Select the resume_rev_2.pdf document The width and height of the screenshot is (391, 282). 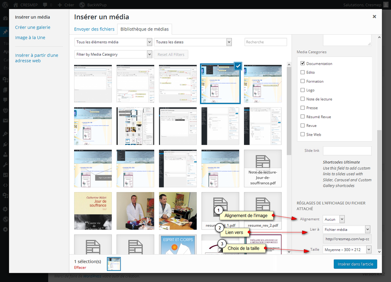pyautogui.click(x=263, y=211)
